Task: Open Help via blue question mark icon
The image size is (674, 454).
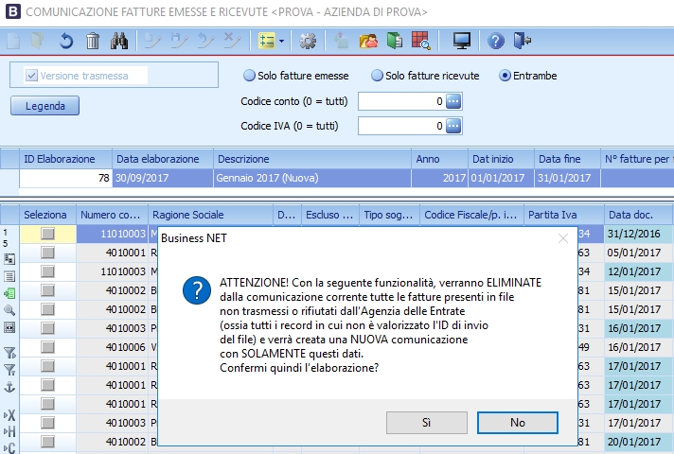Action: [x=496, y=42]
